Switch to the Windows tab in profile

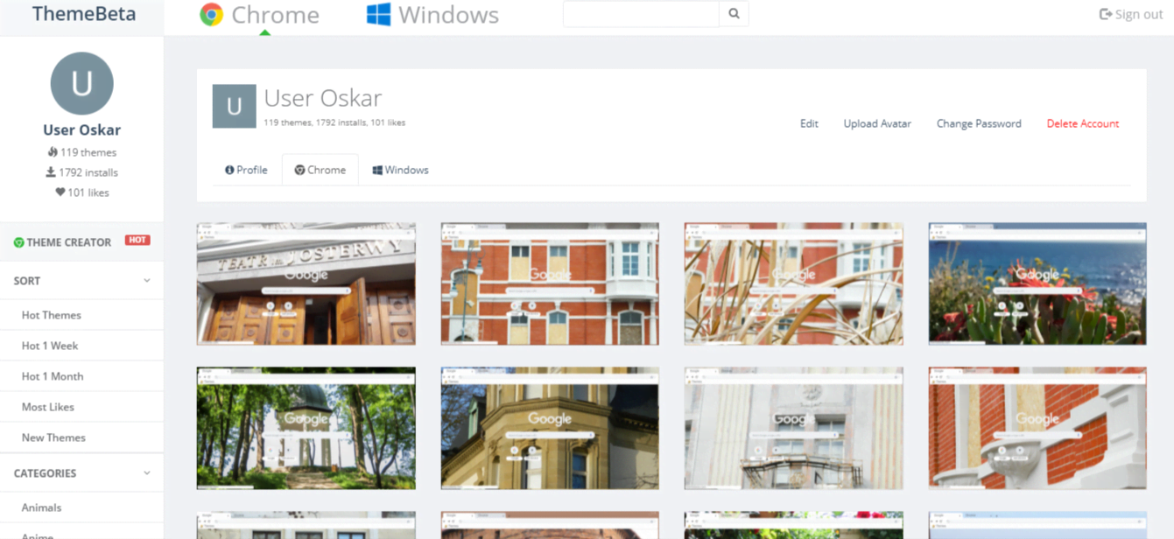tap(400, 170)
